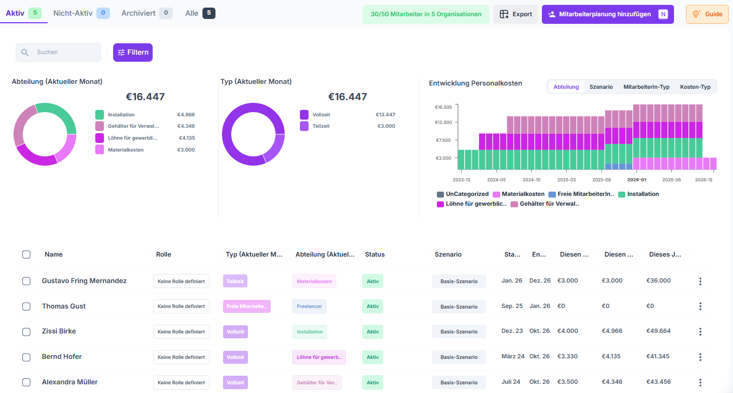Open Basis-Szenario selector for Gustavo Fring Mernandez
Screen dimensions: 733x393
tap(459, 281)
